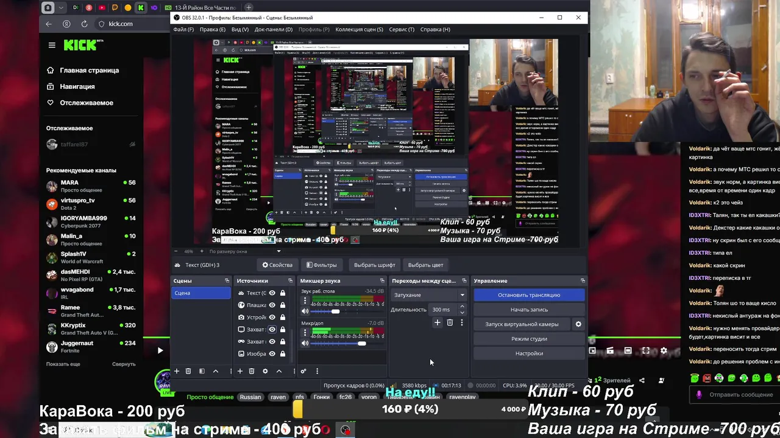Open Правка menu in OBS
The width and height of the screenshot is (780, 438).
[212, 29]
